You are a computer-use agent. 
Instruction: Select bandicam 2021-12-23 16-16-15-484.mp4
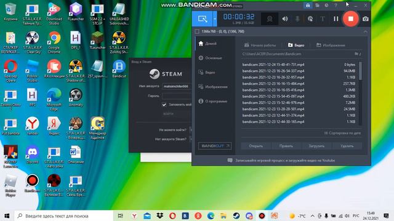pos(299,83)
